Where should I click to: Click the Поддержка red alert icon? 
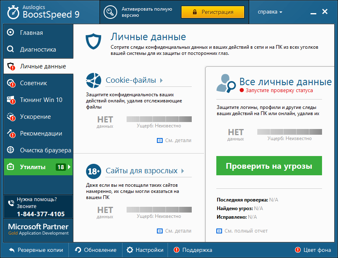tap(177, 250)
